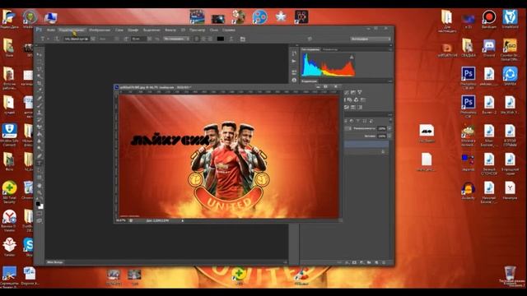Open Bandicam desktop icon
527x296 pixels.
tap(488, 19)
